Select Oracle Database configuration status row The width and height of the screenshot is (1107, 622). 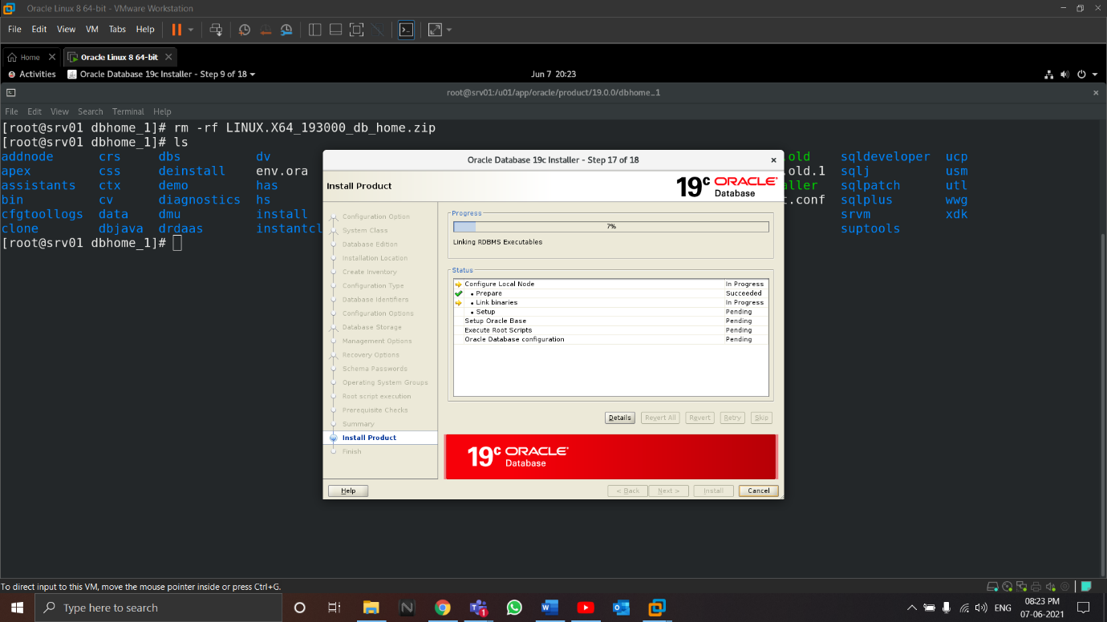tap(610, 339)
